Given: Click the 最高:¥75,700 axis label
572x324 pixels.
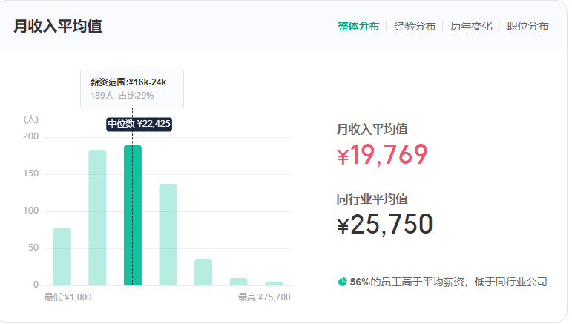Looking at the screenshot, I should 266,299.
